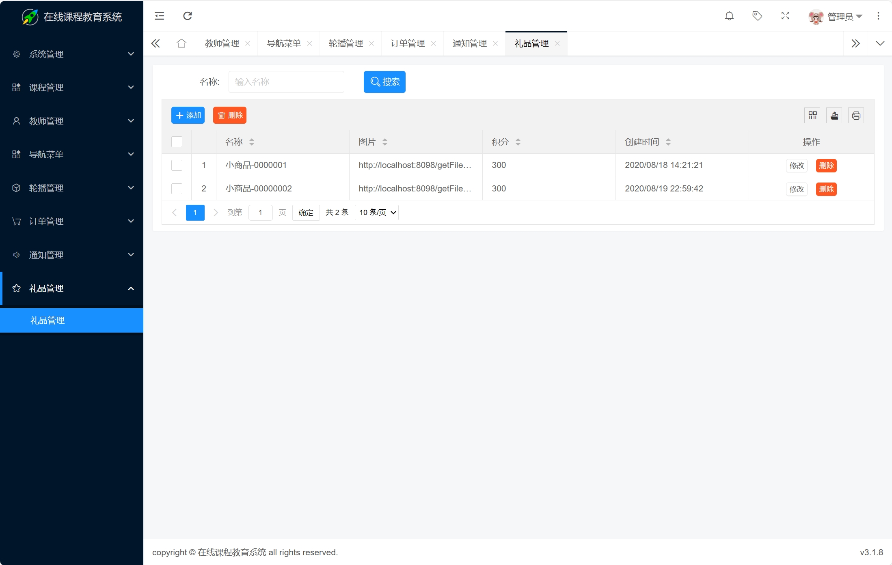This screenshot has height=565, width=892.
Task: Click the export table icon
Action: pyautogui.click(x=834, y=116)
